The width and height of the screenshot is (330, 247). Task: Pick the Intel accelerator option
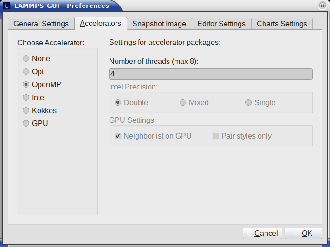click(34, 97)
